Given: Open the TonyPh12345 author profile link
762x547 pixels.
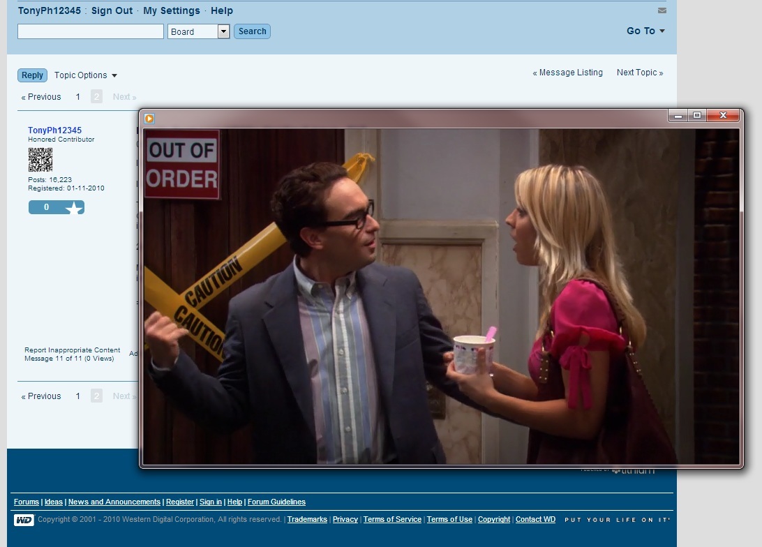Looking at the screenshot, I should [54, 130].
